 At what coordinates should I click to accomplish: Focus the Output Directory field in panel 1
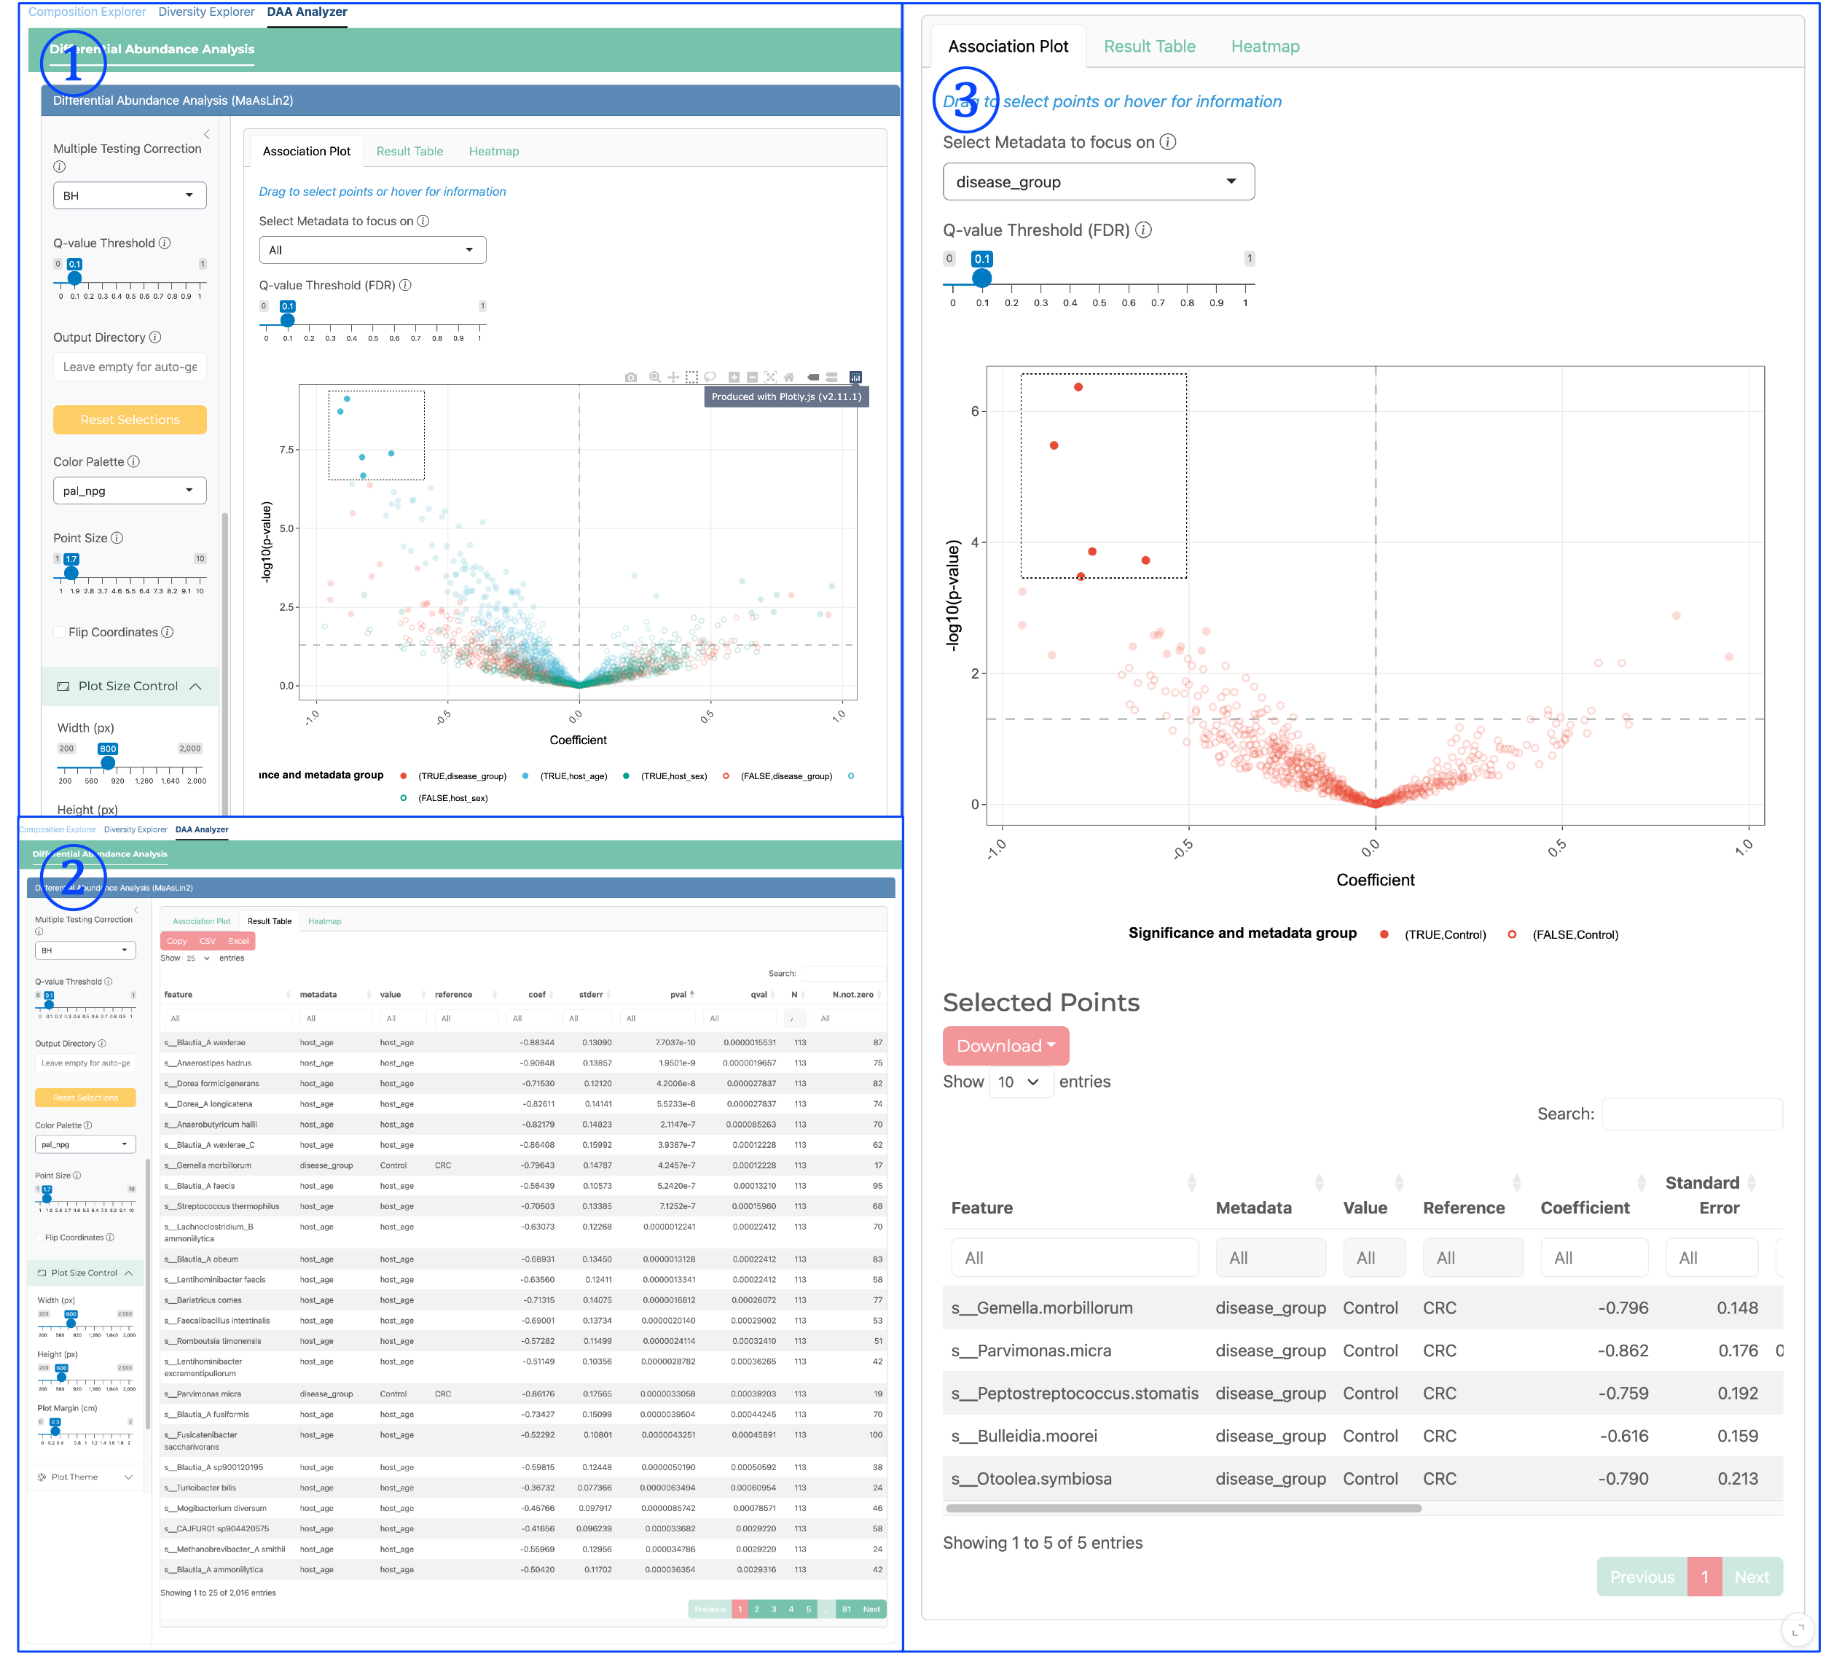[x=130, y=367]
